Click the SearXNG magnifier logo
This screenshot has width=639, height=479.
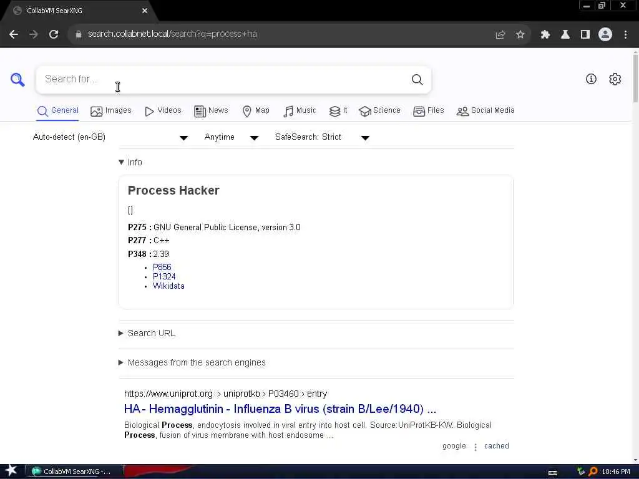pyautogui.click(x=17, y=79)
